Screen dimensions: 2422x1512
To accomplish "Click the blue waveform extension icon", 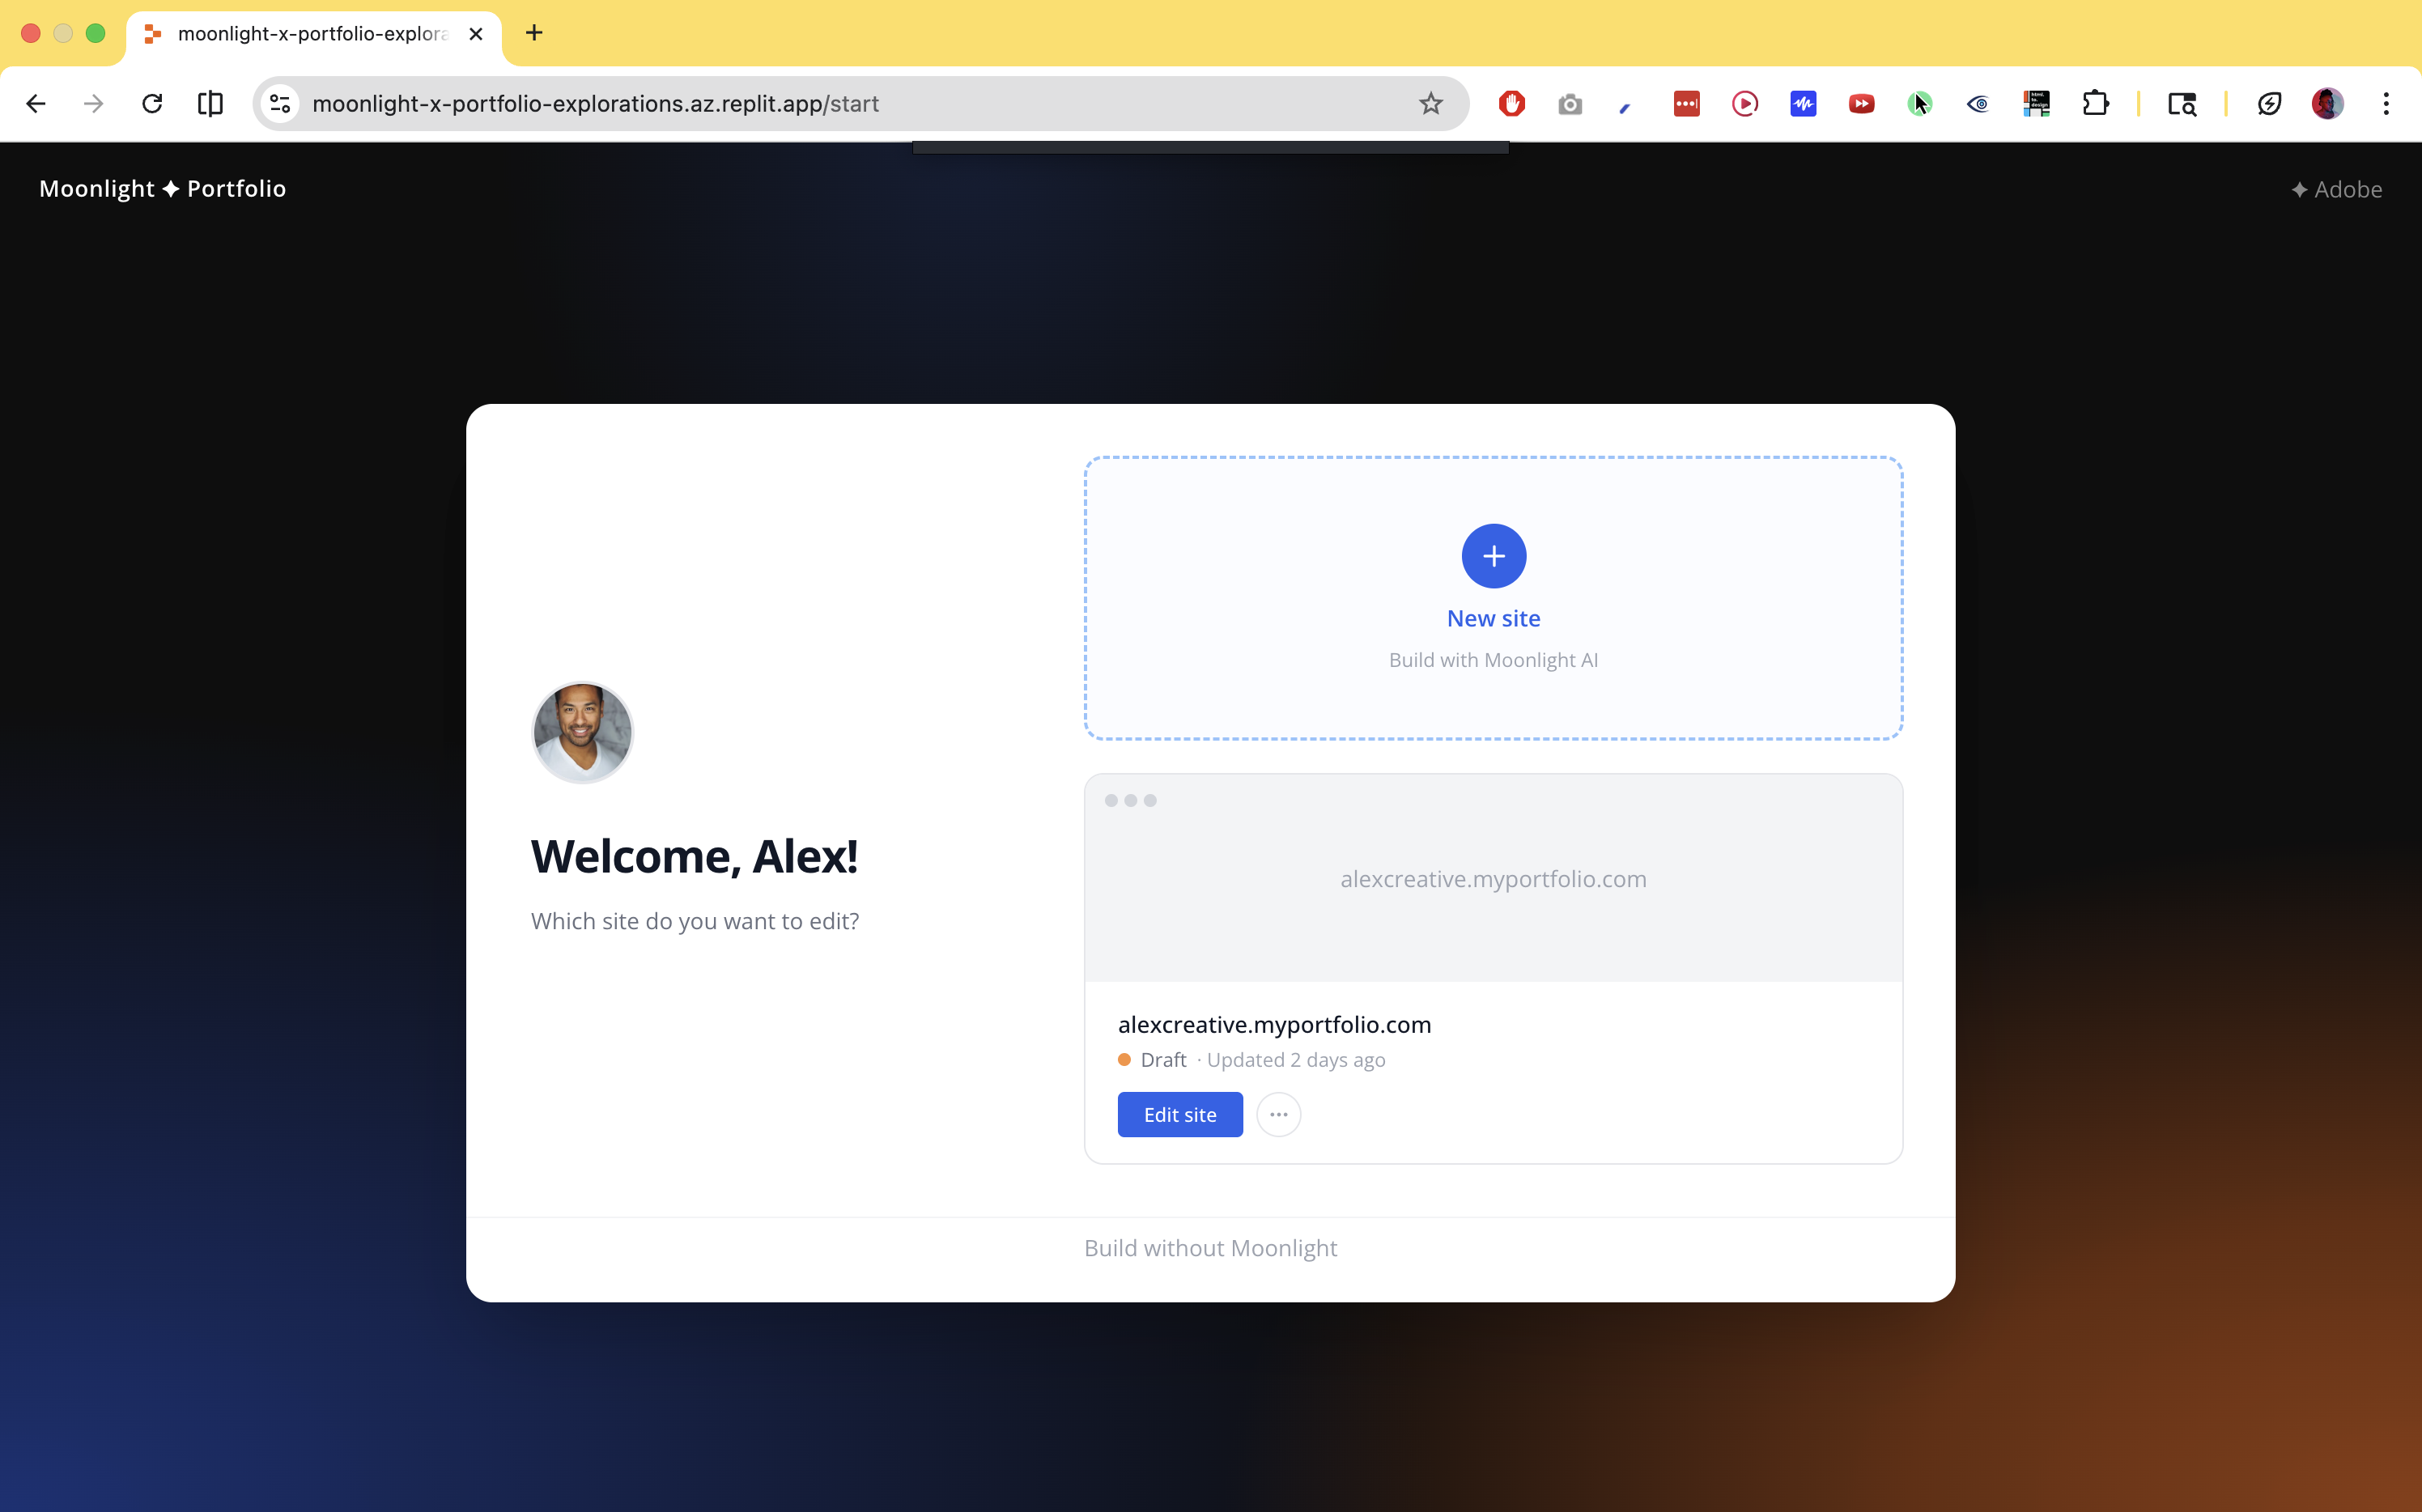I will click(1803, 104).
